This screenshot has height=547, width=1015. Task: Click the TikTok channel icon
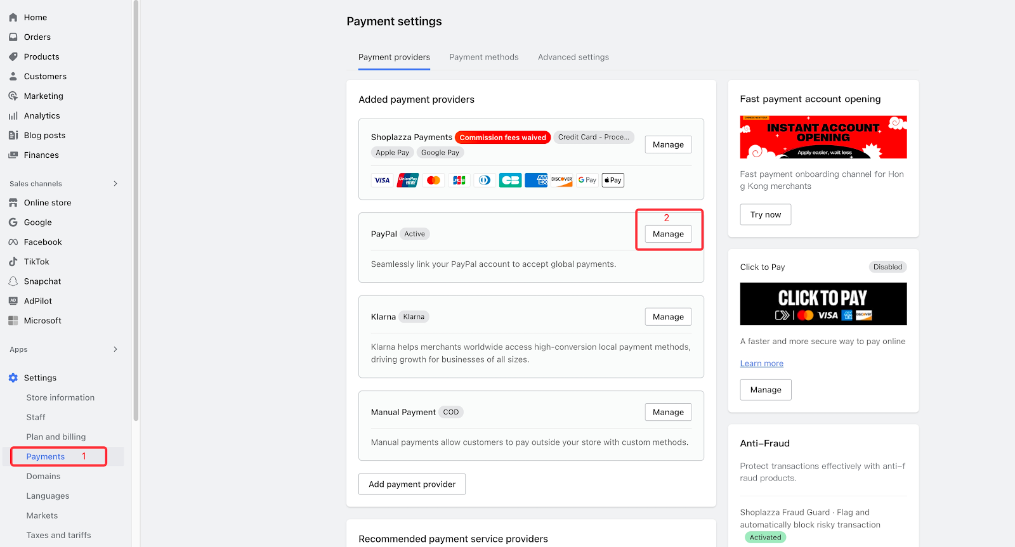click(x=13, y=261)
